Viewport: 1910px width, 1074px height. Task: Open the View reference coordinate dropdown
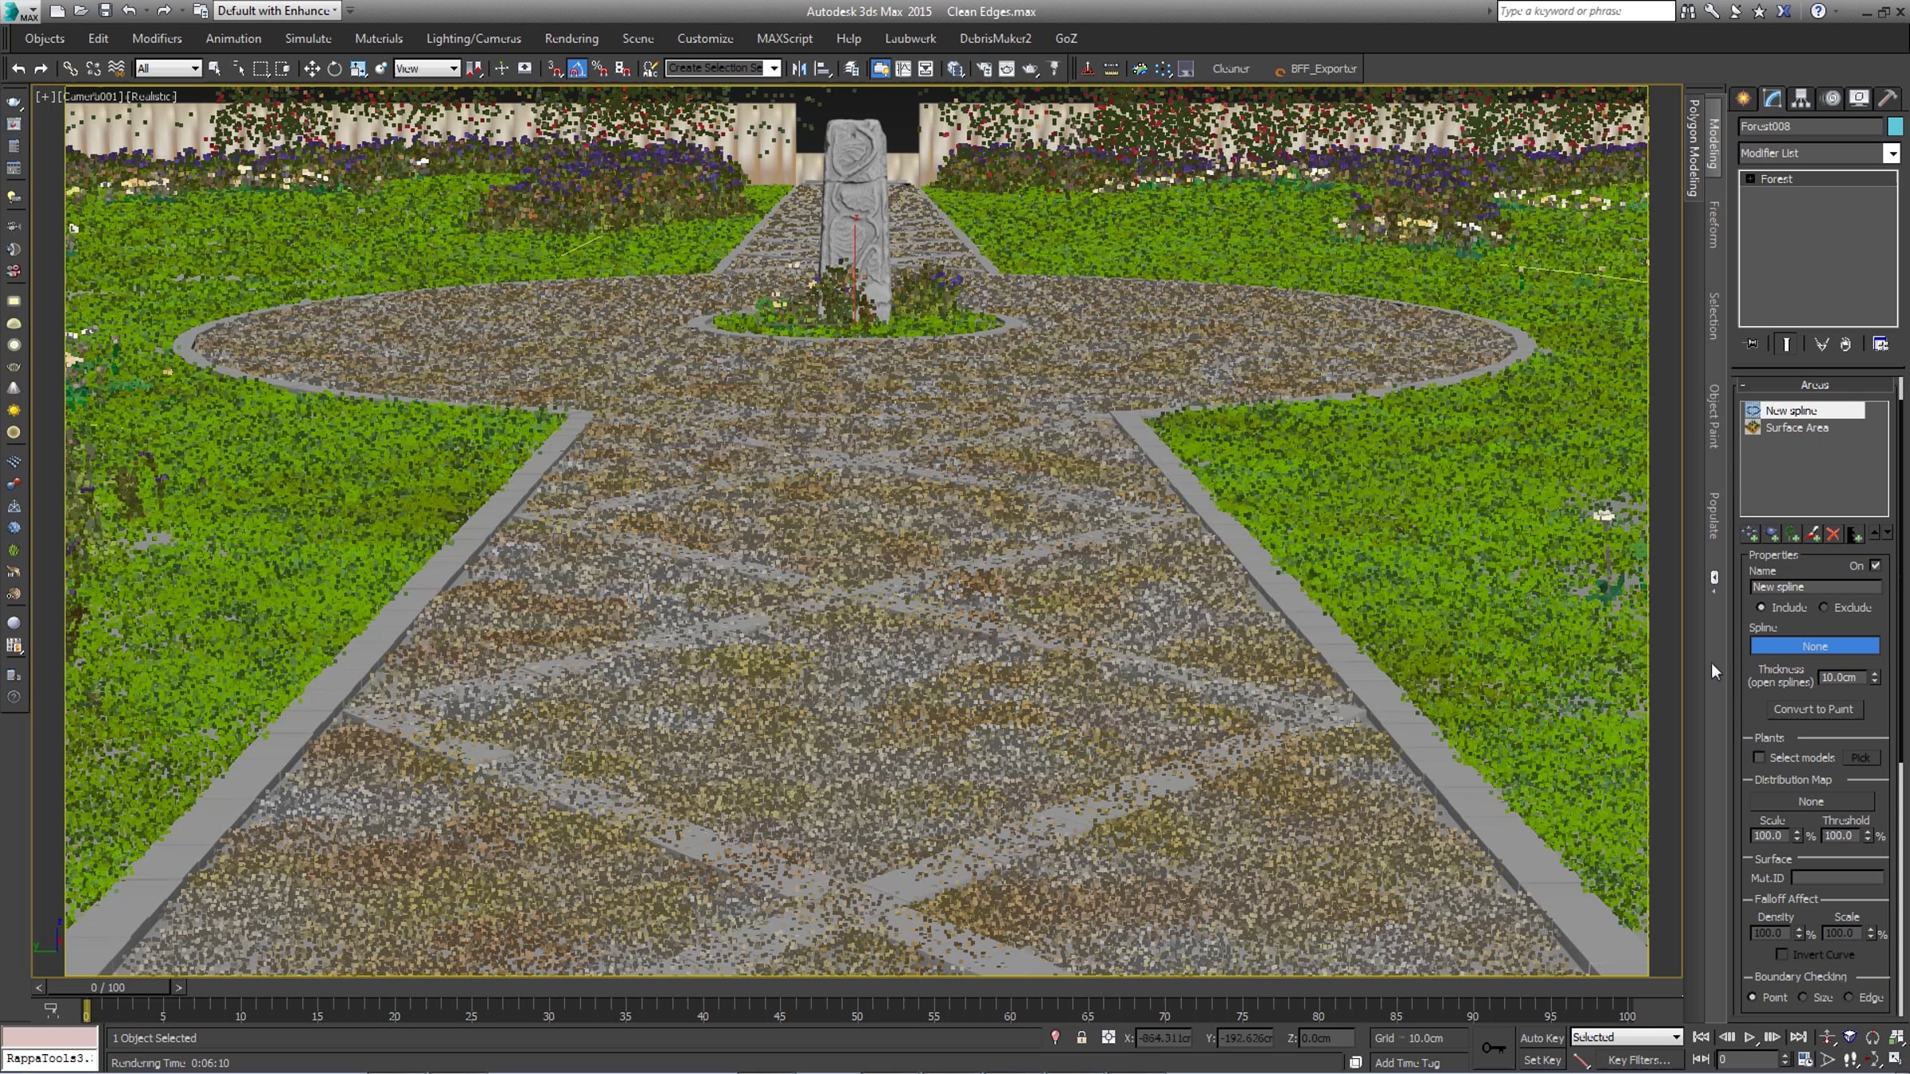point(427,68)
